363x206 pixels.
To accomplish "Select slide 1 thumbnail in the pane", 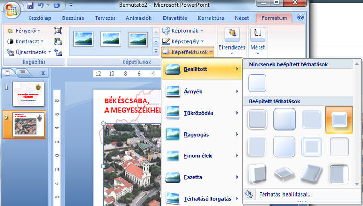I will click(x=28, y=94).
